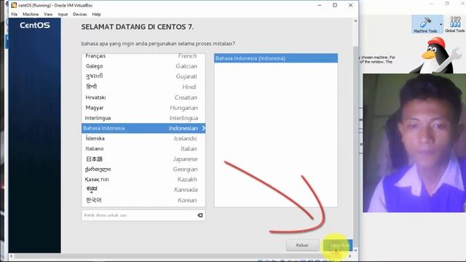This screenshot has height=262, width=466.
Task: Select the Gujarati language row
Action: [143, 76]
